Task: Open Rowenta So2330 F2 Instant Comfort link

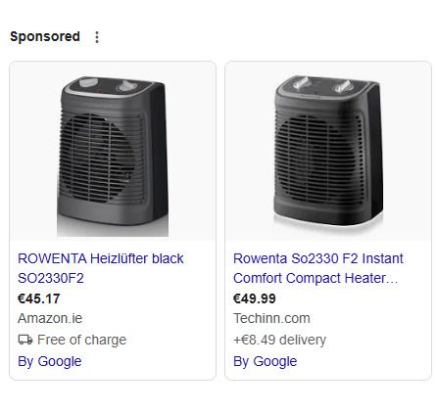Action: pyautogui.click(x=318, y=268)
